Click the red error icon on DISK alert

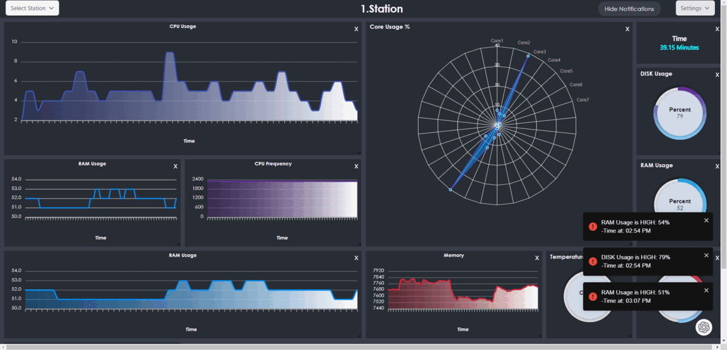point(593,261)
